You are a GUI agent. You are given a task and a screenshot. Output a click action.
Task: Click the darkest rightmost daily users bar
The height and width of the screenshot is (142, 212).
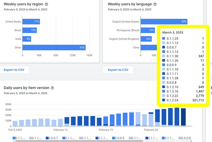click(183, 117)
